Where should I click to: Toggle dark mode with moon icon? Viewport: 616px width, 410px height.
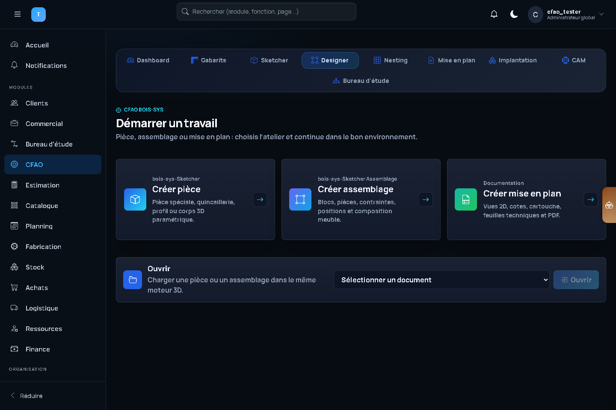click(x=514, y=14)
